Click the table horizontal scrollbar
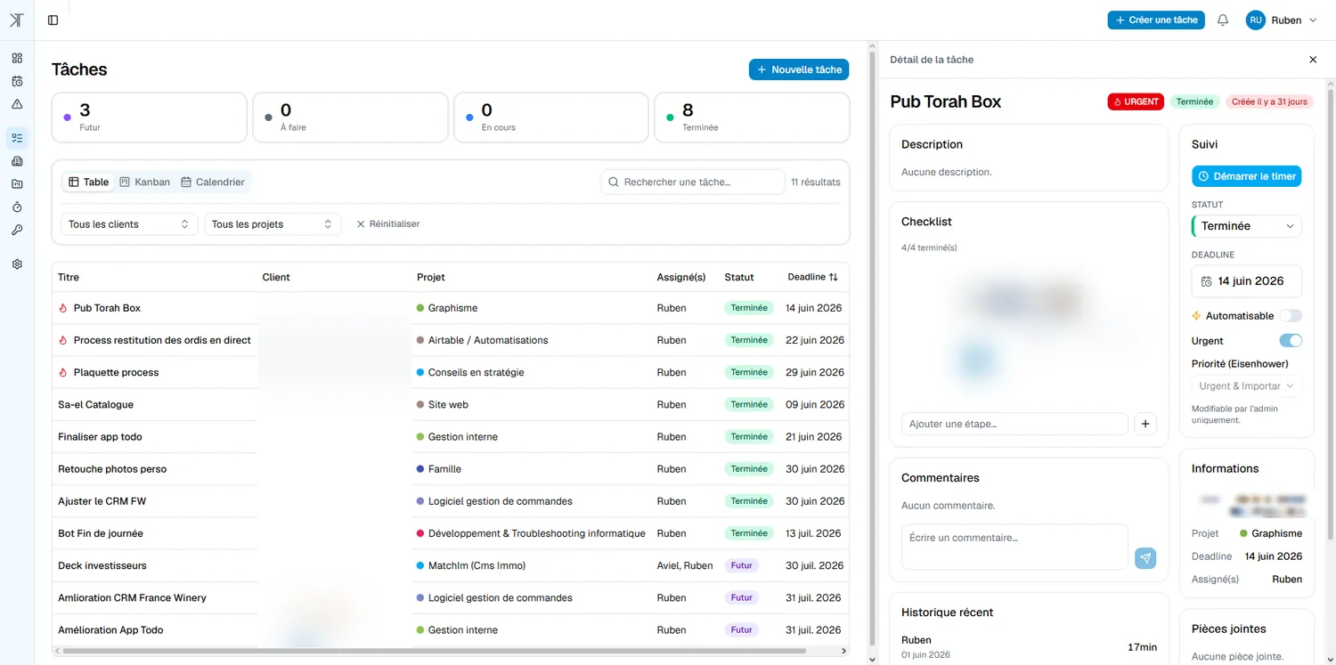Image resolution: width=1336 pixels, height=665 pixels. pyautogui.click(x=435, y=651)
